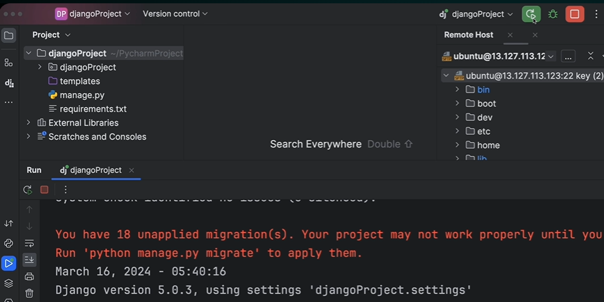
Task: Expand Scratches and Consoles node
Action: 28,136
